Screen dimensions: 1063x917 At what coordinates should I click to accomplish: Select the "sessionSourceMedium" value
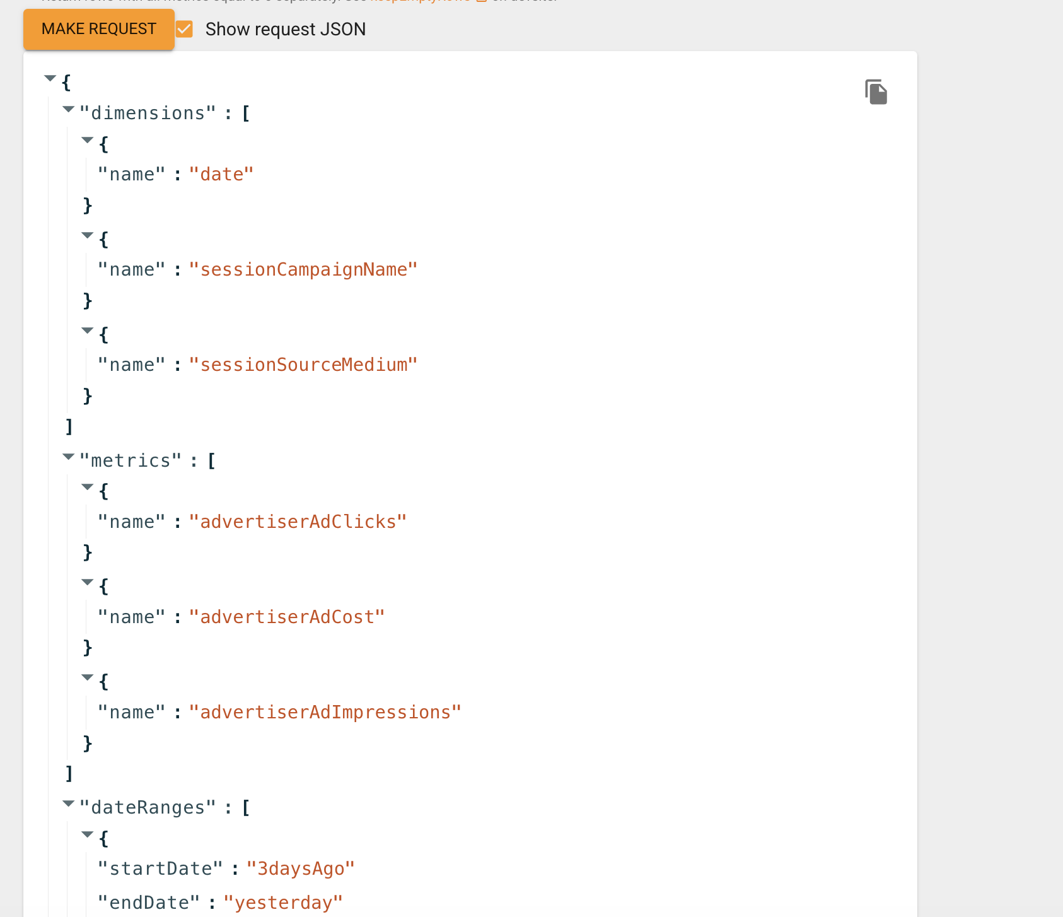pos(303,365)
